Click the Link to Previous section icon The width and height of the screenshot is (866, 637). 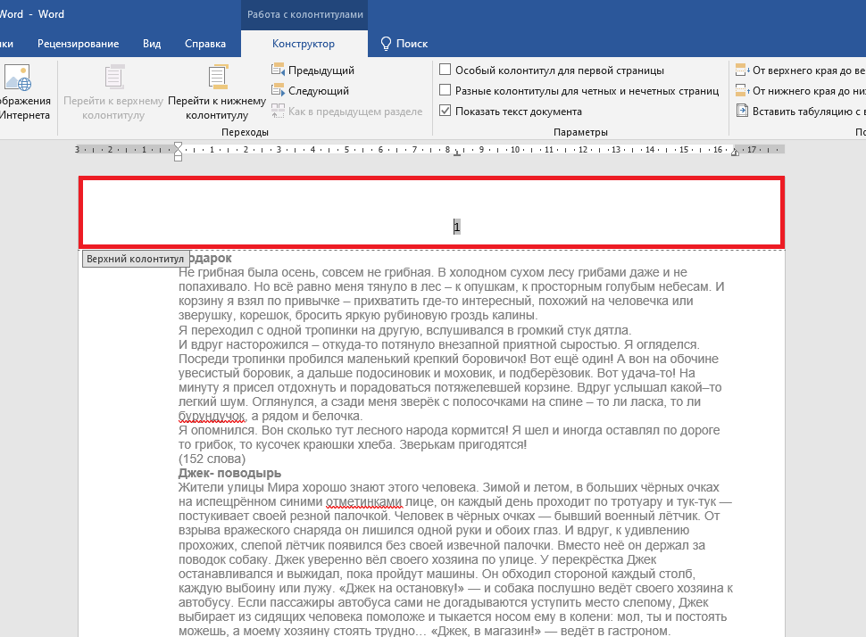pyautogui.click(x=278, y=111)
